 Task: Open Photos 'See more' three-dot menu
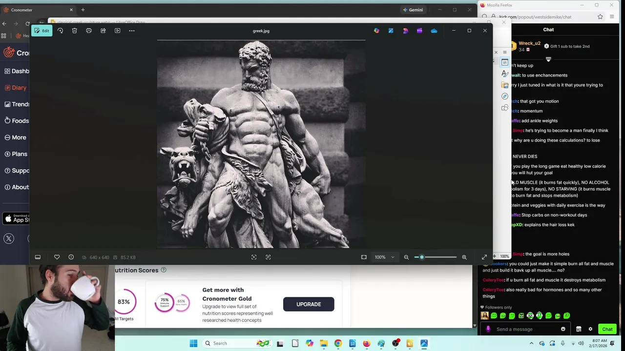coord(132,31)
